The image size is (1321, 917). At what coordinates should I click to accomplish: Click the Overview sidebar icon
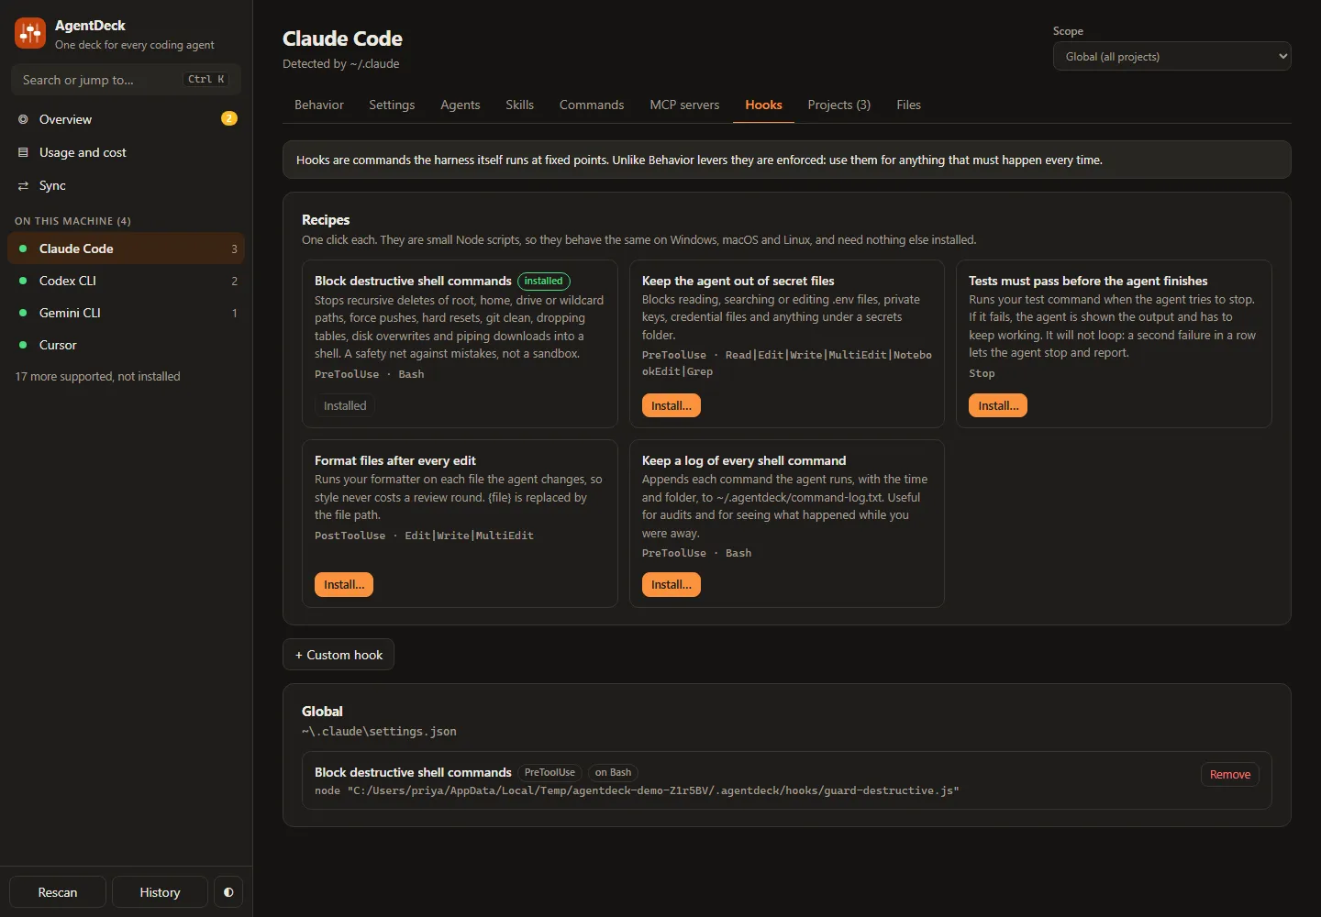coord(23,119)
